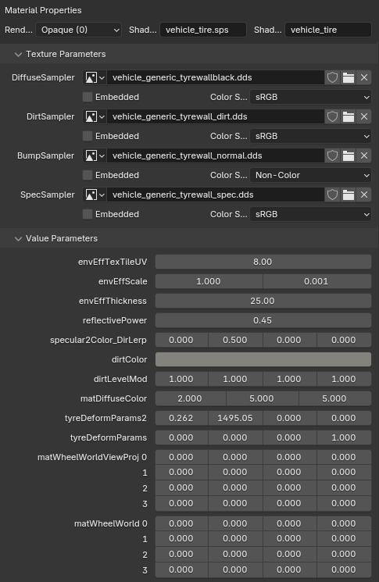
Task: Click vehicle_generic_tyrewall_spec.dds image name field
Action: (216, 195)
